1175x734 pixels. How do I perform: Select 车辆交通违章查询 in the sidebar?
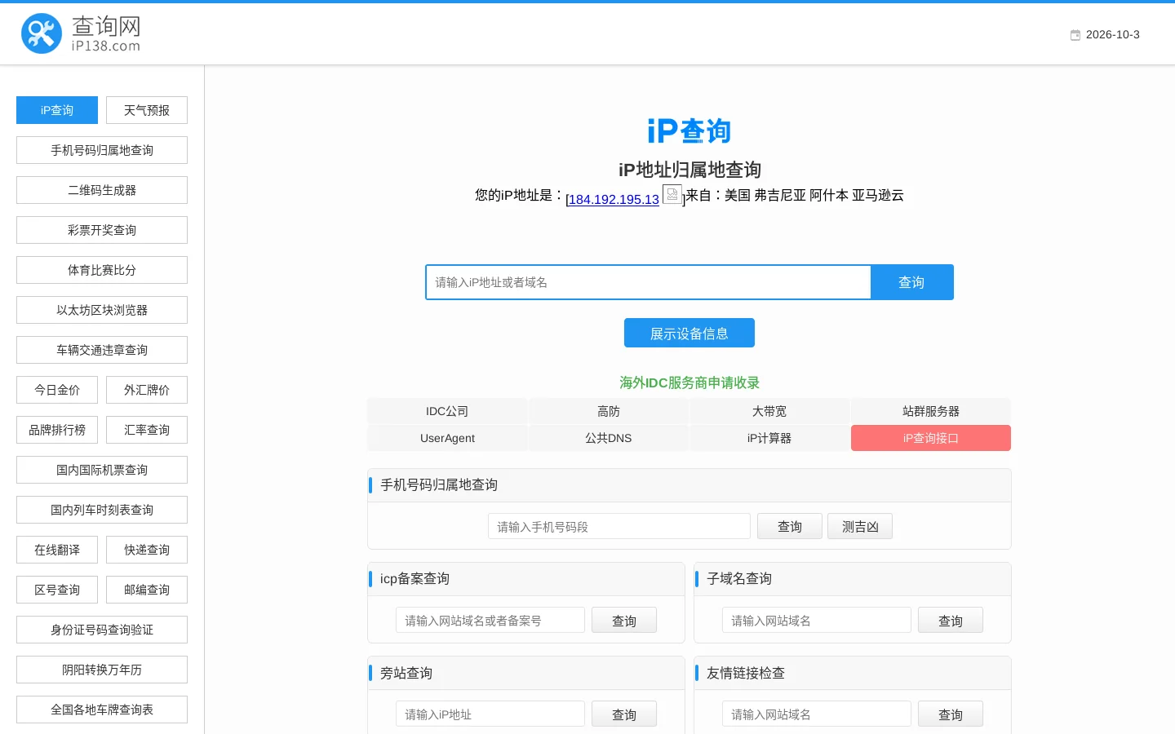(x=102, y=350)
